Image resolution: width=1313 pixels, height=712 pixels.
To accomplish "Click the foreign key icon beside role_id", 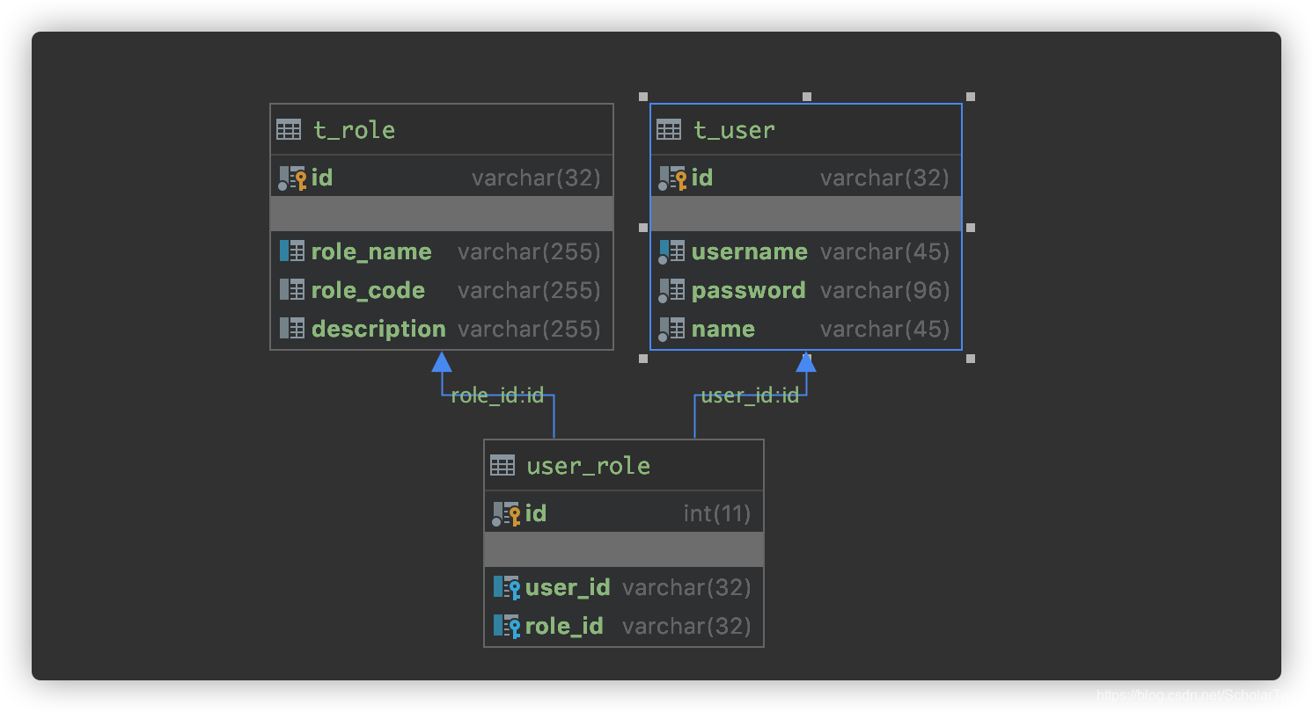I will point(507,626).
